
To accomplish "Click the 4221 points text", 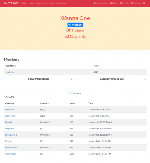I will (75, 36).
